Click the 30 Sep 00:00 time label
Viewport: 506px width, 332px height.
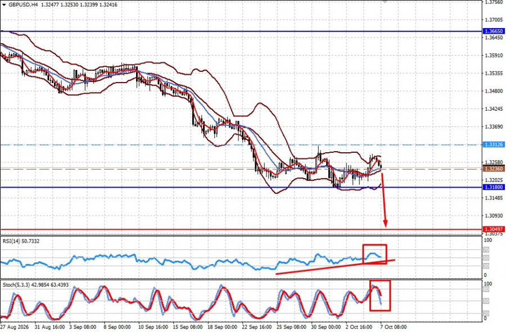click(326, 327)
